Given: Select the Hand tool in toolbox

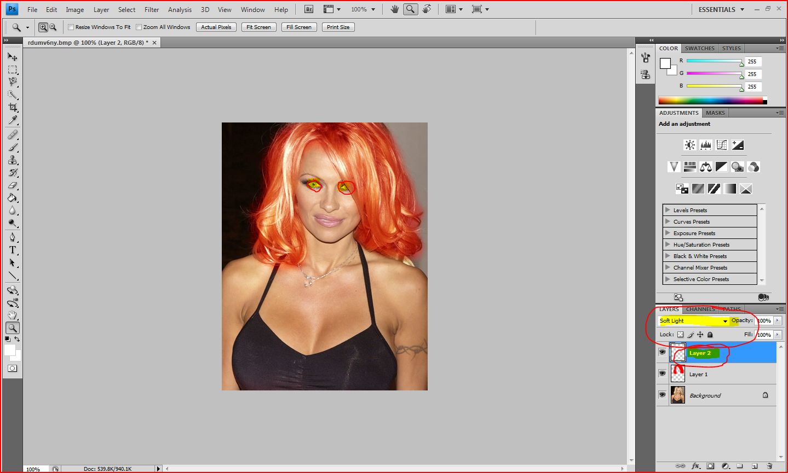Looking at the screenshot, I should [x=12, y=315].
